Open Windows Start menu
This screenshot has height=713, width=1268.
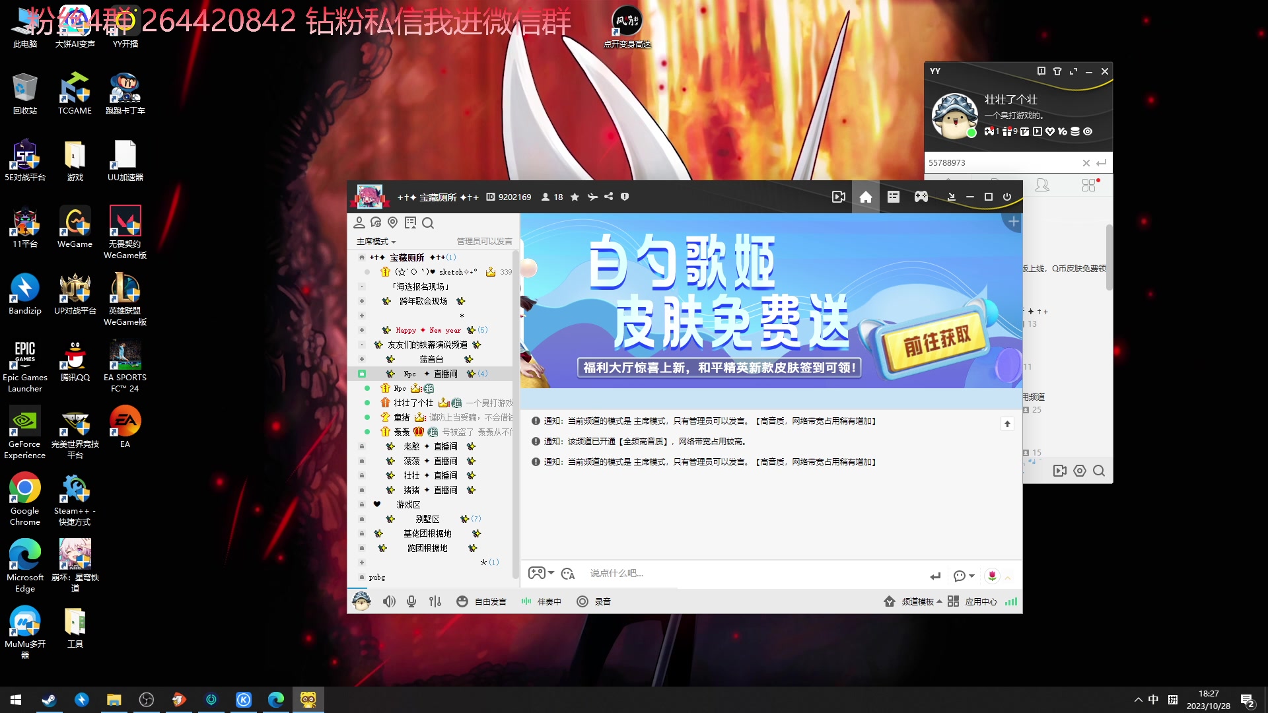pos(16,700)
